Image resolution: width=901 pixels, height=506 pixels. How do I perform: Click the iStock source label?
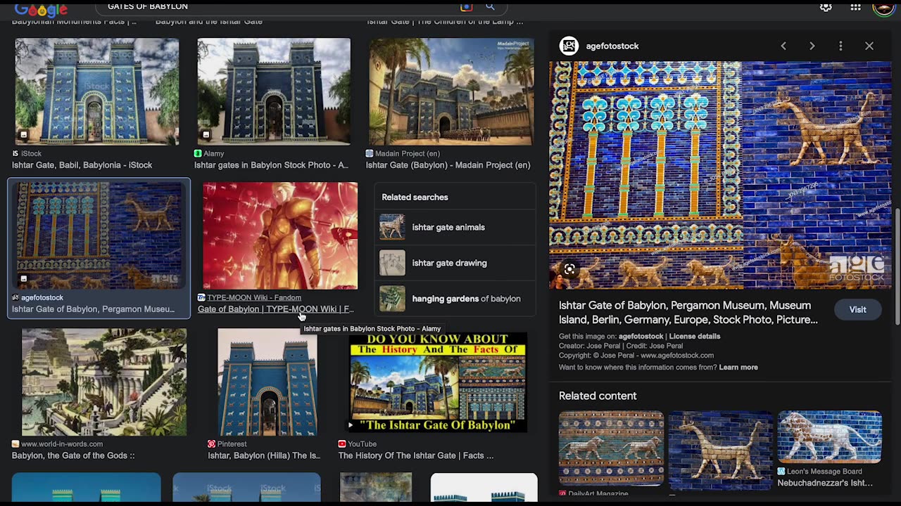[32, 153]
